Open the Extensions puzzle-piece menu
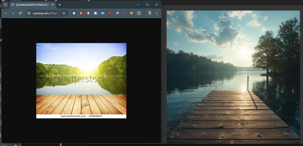The height and width of the screenshot is (146, 303). [139, 13]
